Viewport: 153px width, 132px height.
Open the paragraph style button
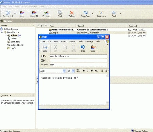(x=78, y=71)
